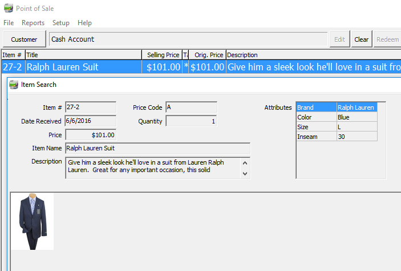Image resolution: width=401 pixels, height=271 pixels.
Task: Click the Price Code field
Action: click(191, 107)
